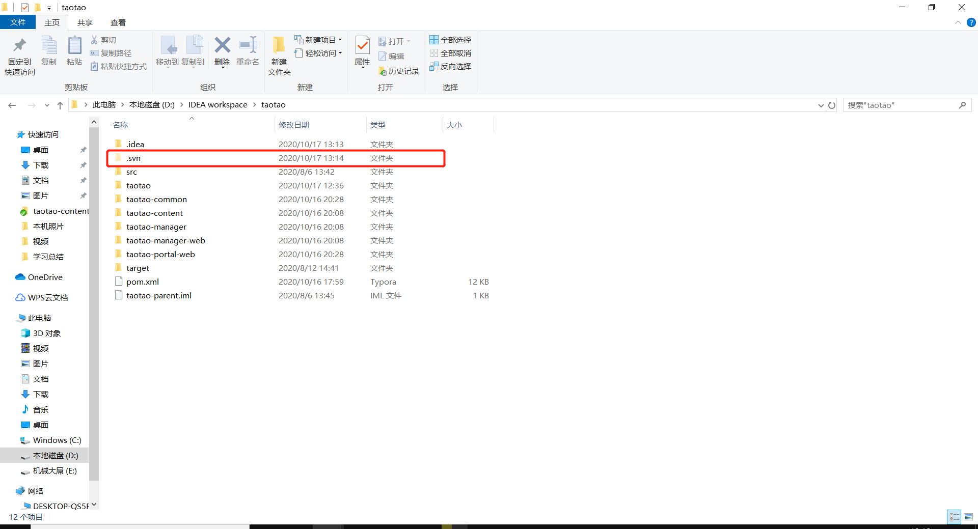Switch to details view button
This screenshot has height=529, width=978.
click(954, 517)
